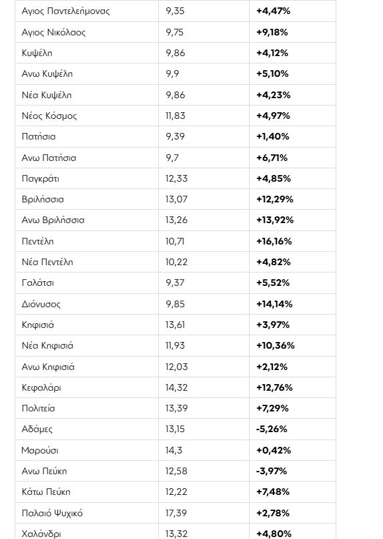Select the Ανω Βριλήσσια price 13,26

click(176, 220)
